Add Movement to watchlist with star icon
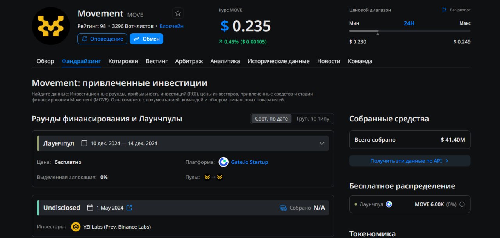The width and height of the screenshot is (500, 238). 178,13
